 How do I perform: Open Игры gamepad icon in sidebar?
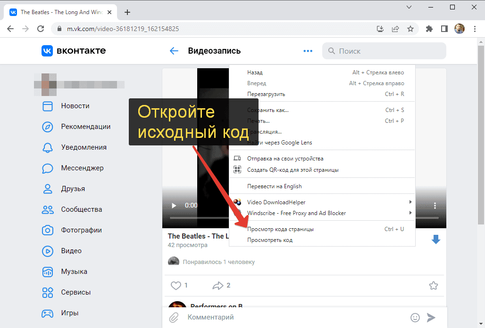47,313
